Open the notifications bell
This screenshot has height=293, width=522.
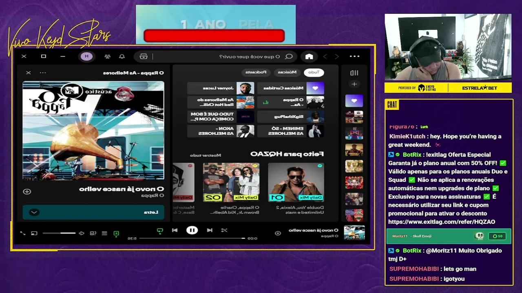122,57
